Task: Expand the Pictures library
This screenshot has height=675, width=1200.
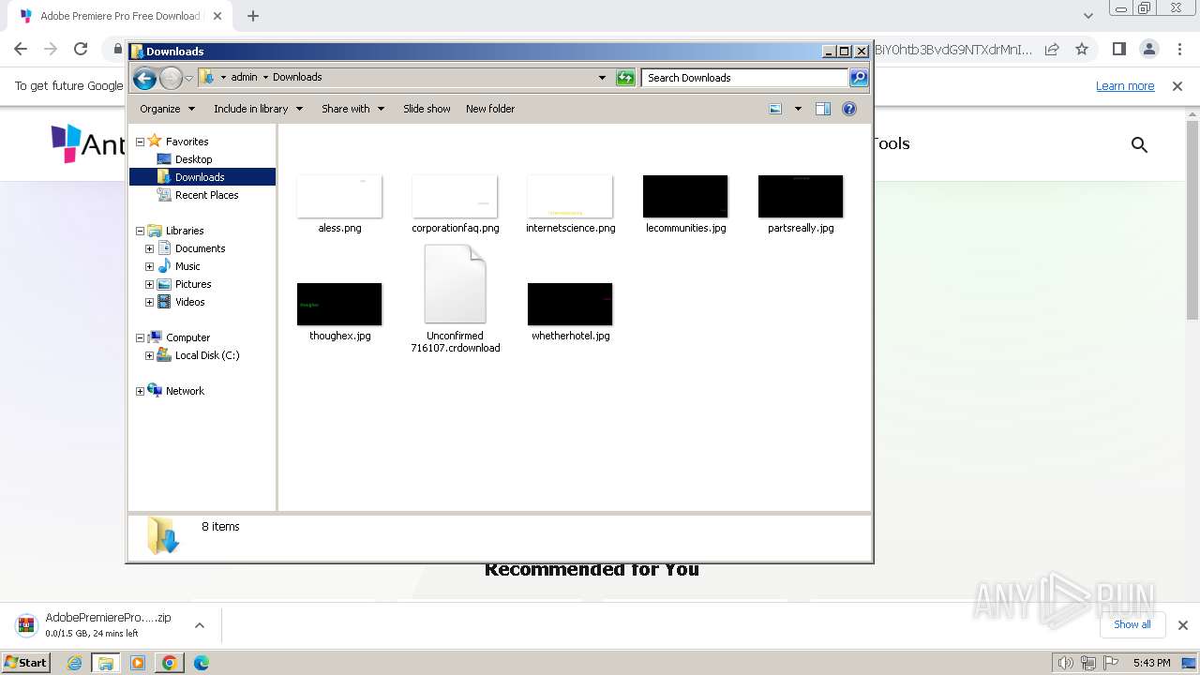Action: click(x=149, y=284)
